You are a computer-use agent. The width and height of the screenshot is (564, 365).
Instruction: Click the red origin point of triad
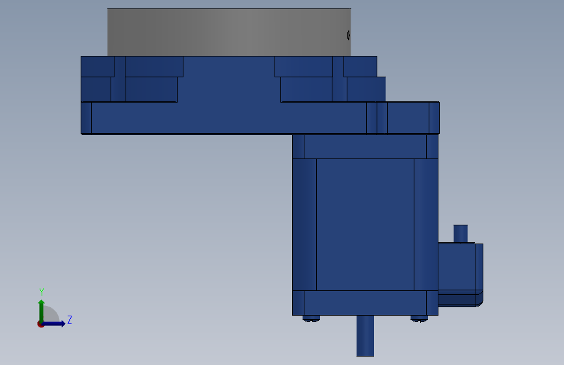point(40,324)
